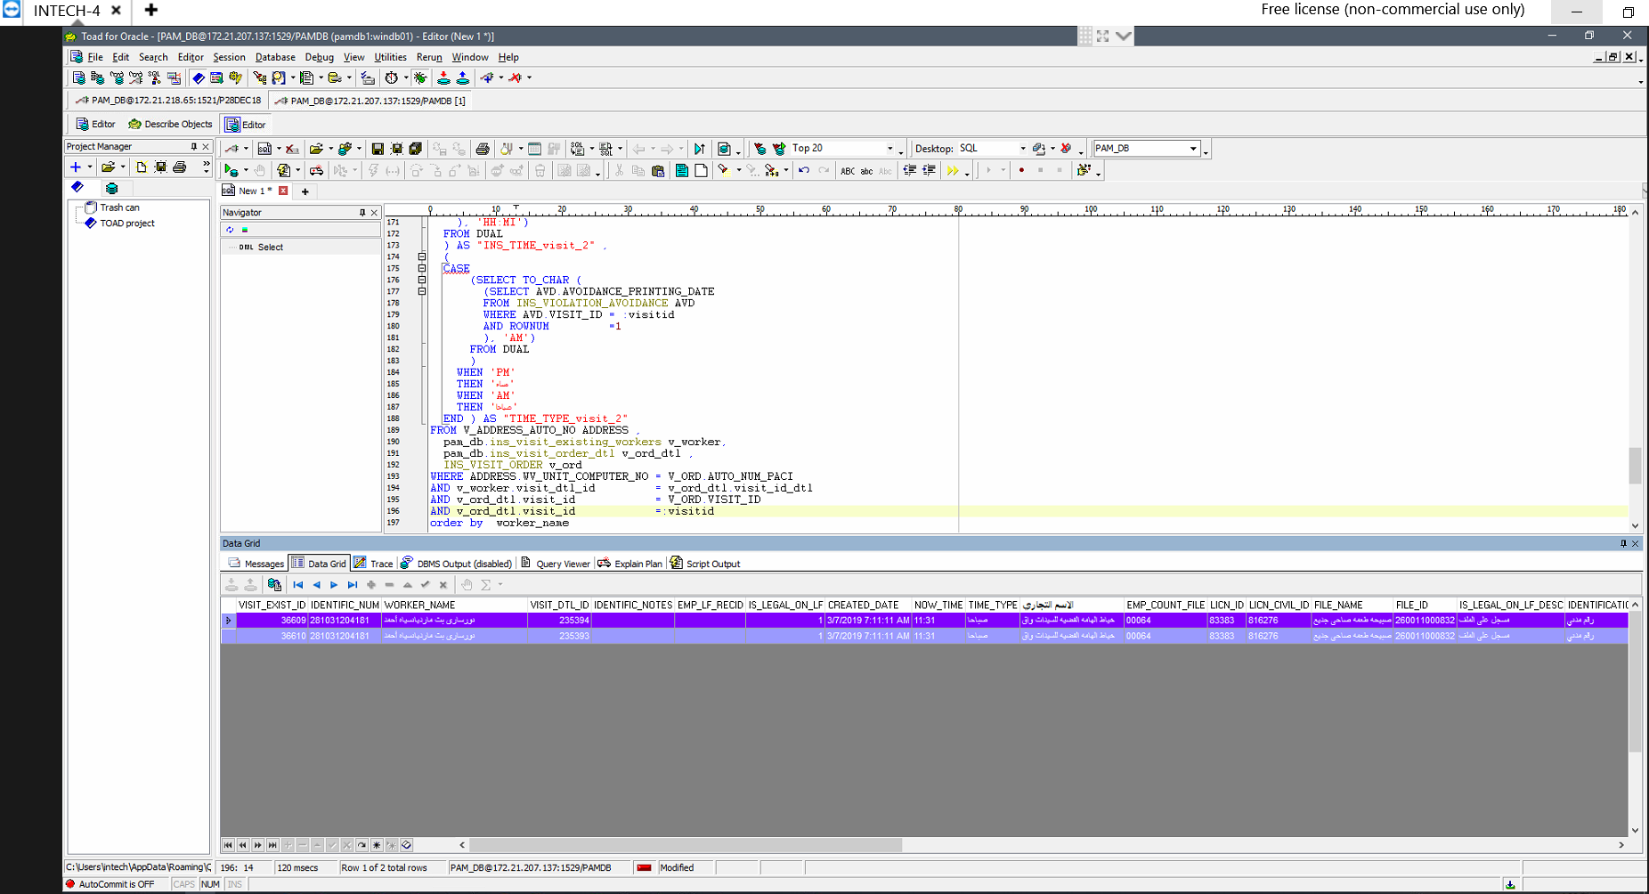Collapse the code fold at line 174
Screen dimensions: 1649x894
[422, 256]
